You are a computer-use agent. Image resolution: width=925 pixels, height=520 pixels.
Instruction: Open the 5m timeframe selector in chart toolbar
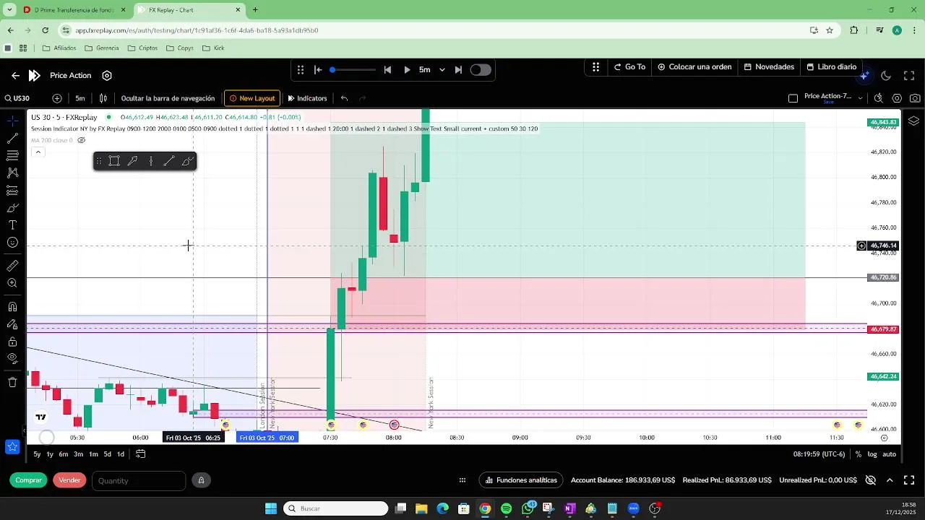(x=80, y=98)
